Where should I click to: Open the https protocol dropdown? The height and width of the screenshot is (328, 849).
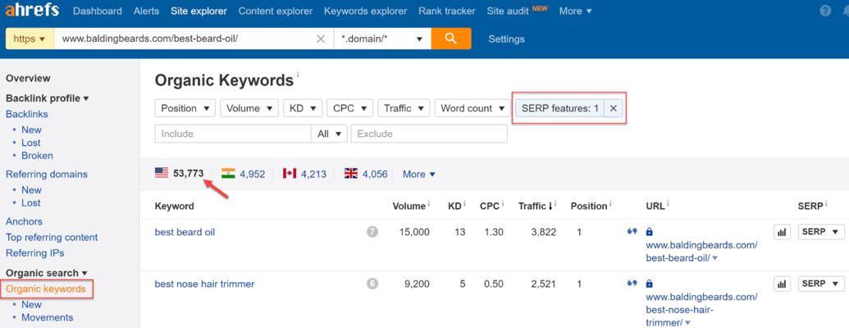click(30, 39)
